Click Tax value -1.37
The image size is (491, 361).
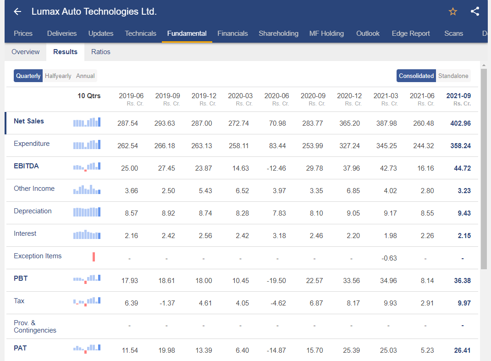coord(167,303)
